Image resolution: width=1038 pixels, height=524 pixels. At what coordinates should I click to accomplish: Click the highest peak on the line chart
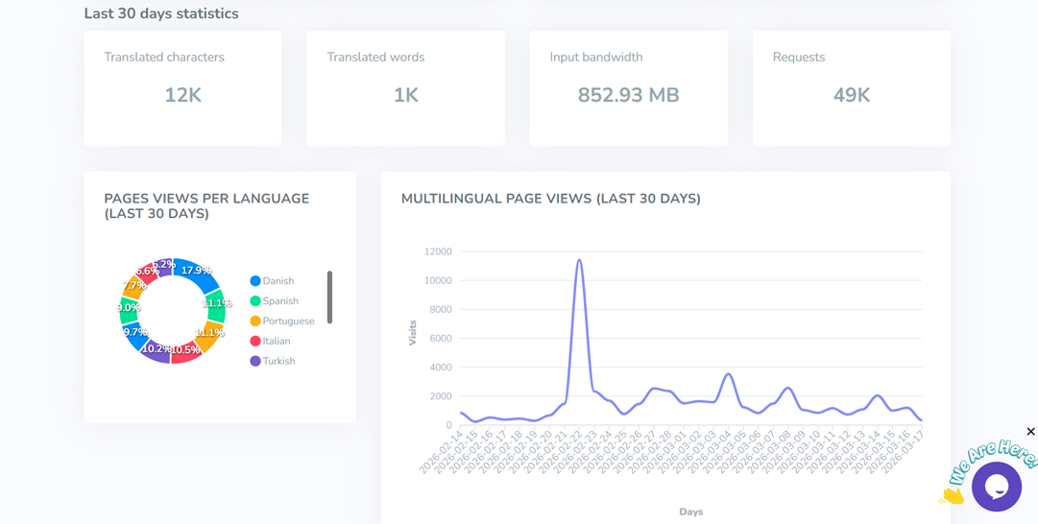click(579, 260)
